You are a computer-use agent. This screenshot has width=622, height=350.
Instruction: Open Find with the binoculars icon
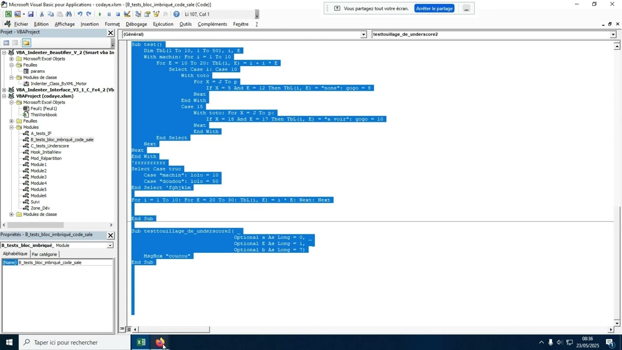68,14
